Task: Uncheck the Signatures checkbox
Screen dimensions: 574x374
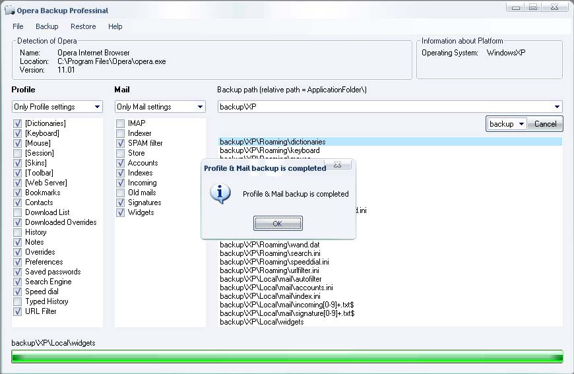Action: point(121,203)
